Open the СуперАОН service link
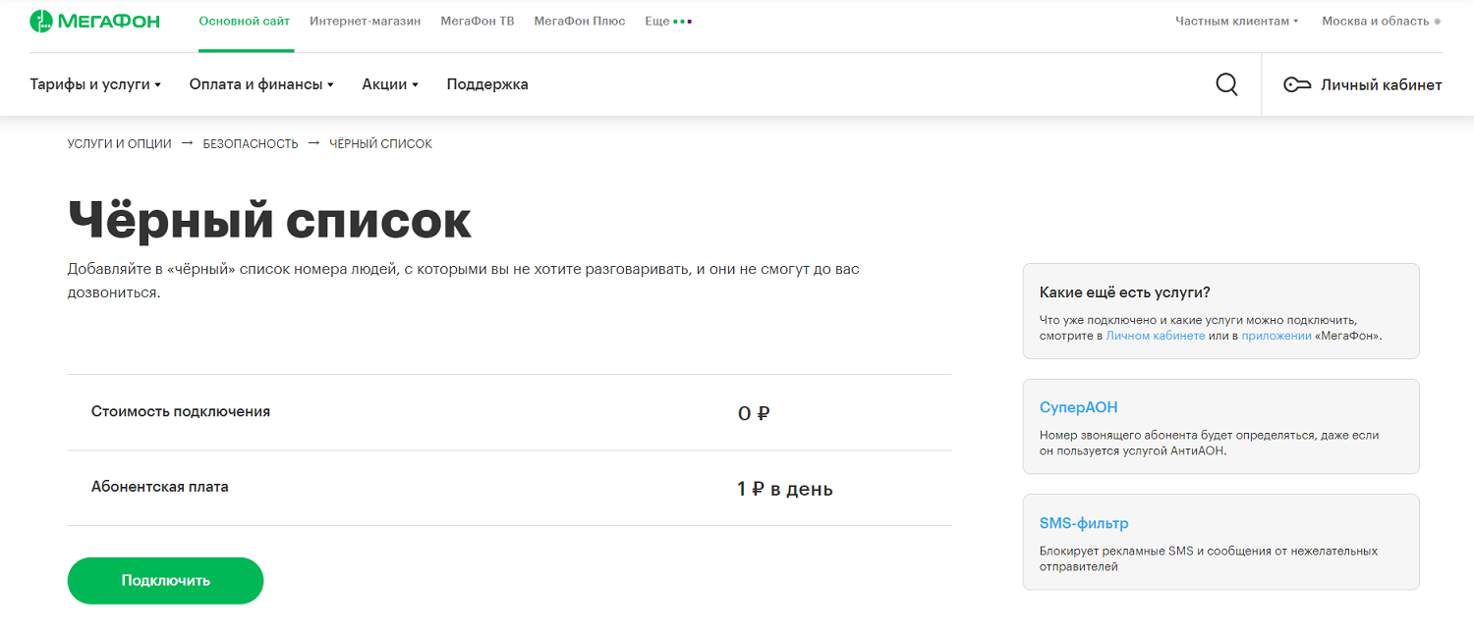Viewport: 1474px width, 634px height. pos(1078,407)
